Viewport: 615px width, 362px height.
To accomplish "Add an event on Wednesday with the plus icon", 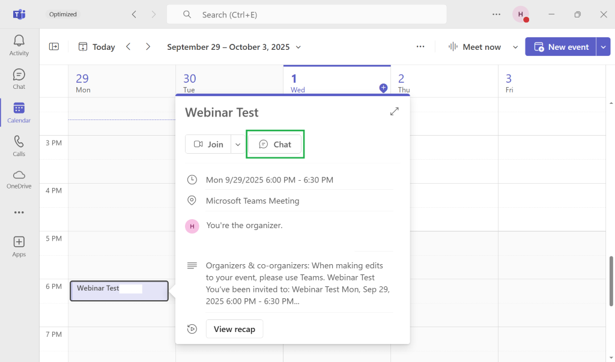I will click(x=383, y=88).
